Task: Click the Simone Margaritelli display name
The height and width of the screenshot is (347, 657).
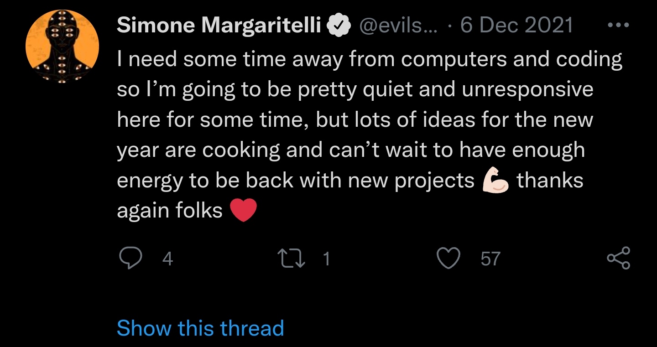Action: [219, 26]
